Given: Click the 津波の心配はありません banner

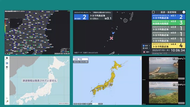Looking at the screenshot, I should pyautogui.click(x=102, y=12).
